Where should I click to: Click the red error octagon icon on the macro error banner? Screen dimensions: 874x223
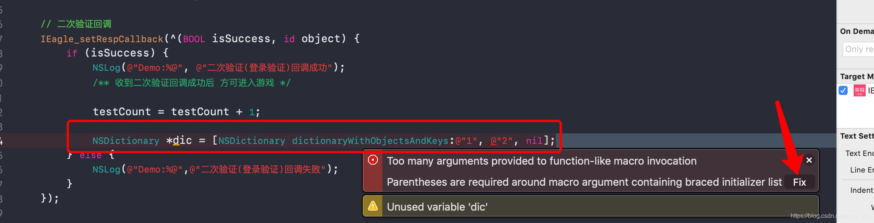[373, 160]
